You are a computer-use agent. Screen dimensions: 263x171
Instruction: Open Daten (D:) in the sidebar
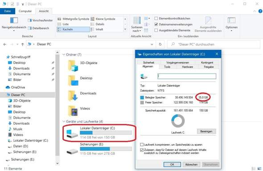(x=18, y=146)
